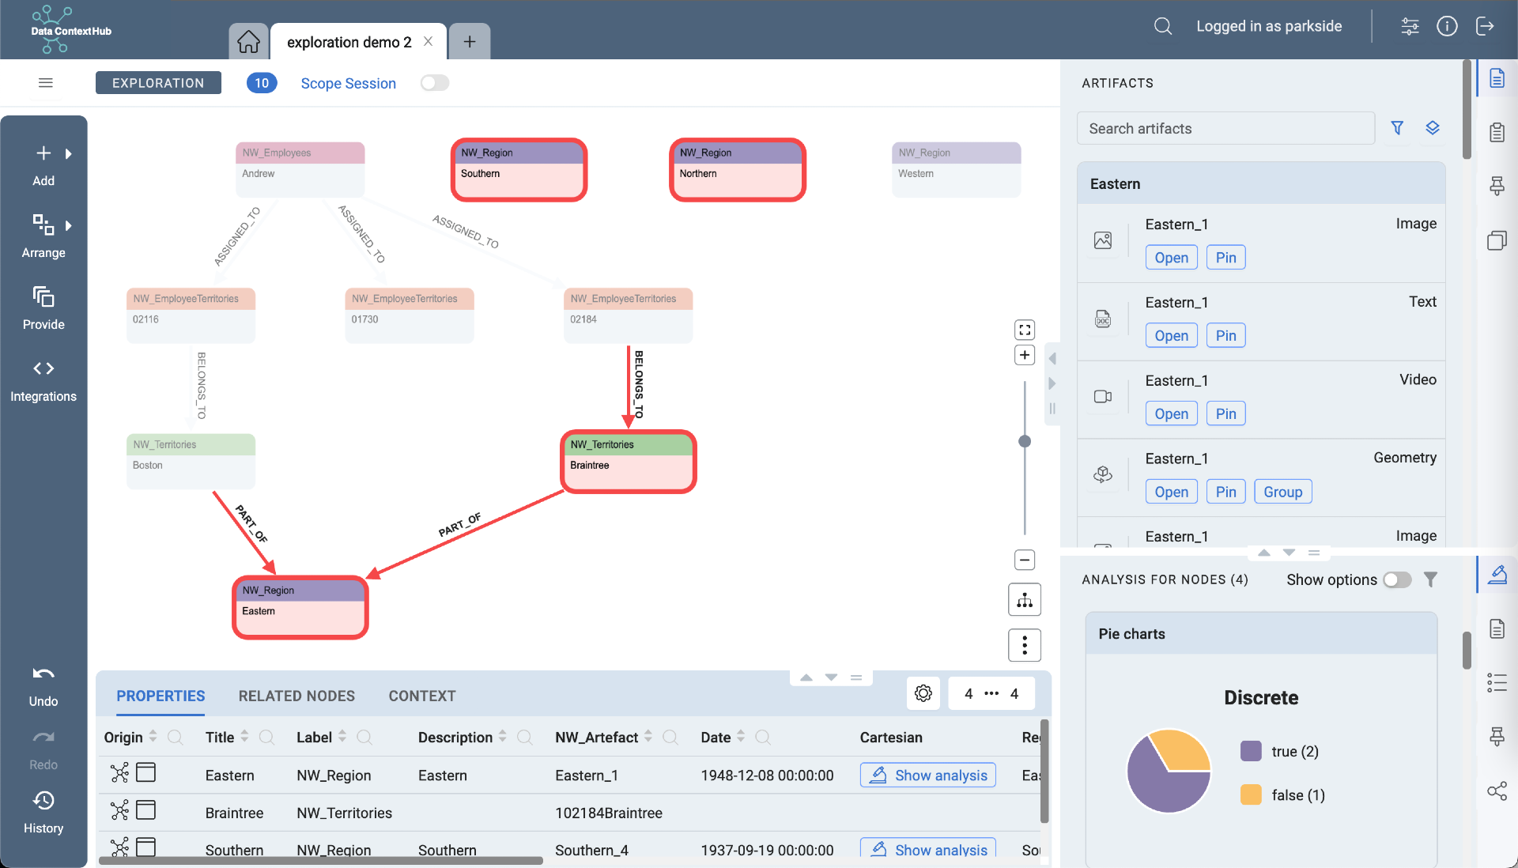Switch to the RELATED NODES tab
The width and height of the screenshot is (1518, 868).
[296, 695]
